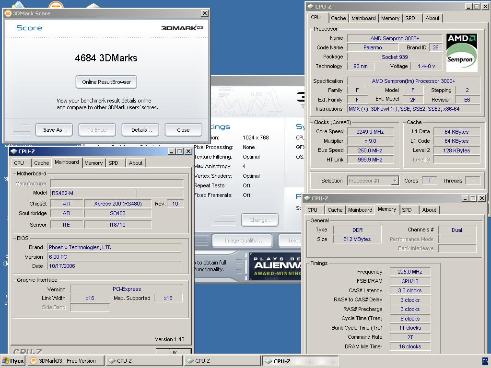The image size is (491, 368).
Task: Activate the second CPU-Z taskbar button
Action: [x=222, y=361]
